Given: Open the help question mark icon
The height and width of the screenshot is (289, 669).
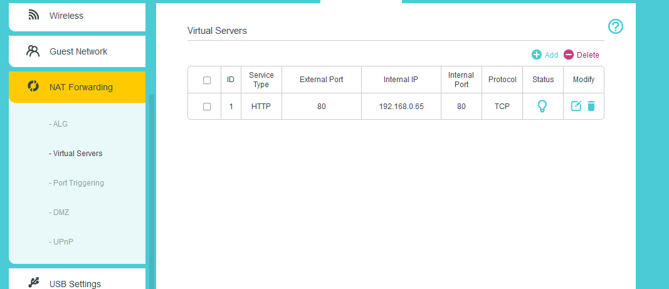Looking at the screenshot, I should click(616, 26).
